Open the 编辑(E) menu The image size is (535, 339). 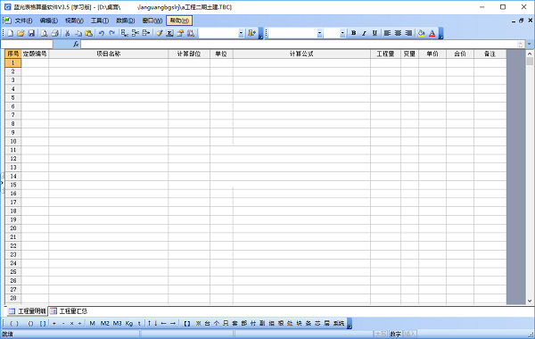(49, 21)
